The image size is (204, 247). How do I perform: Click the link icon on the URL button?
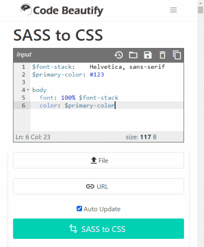click(x=90, y=186)
